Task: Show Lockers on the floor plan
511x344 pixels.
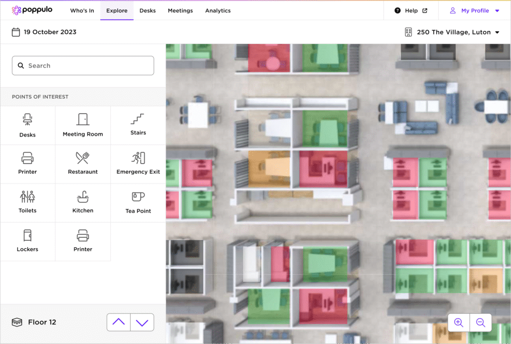Action: coord(27,241)
